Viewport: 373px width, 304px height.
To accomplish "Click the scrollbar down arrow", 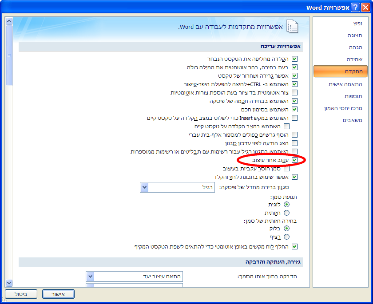I will pos(9,283).
